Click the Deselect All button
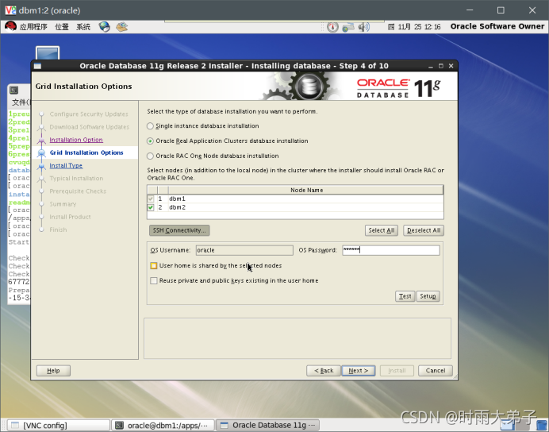This screenshot has height=432, width=549. coord(424,230)
